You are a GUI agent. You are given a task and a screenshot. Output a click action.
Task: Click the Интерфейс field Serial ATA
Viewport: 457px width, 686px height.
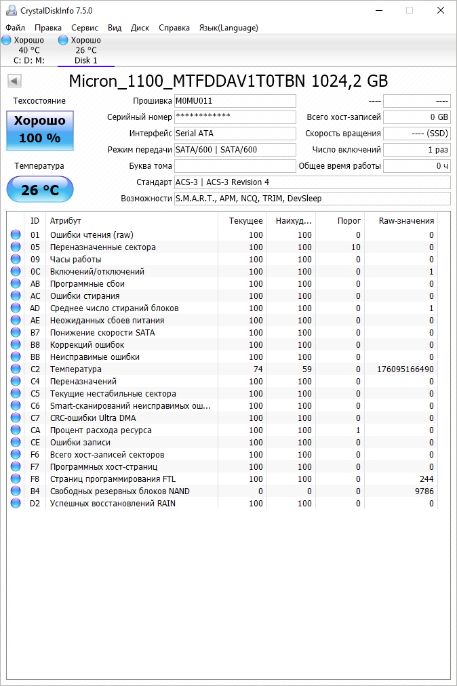[x=235, y=134]
